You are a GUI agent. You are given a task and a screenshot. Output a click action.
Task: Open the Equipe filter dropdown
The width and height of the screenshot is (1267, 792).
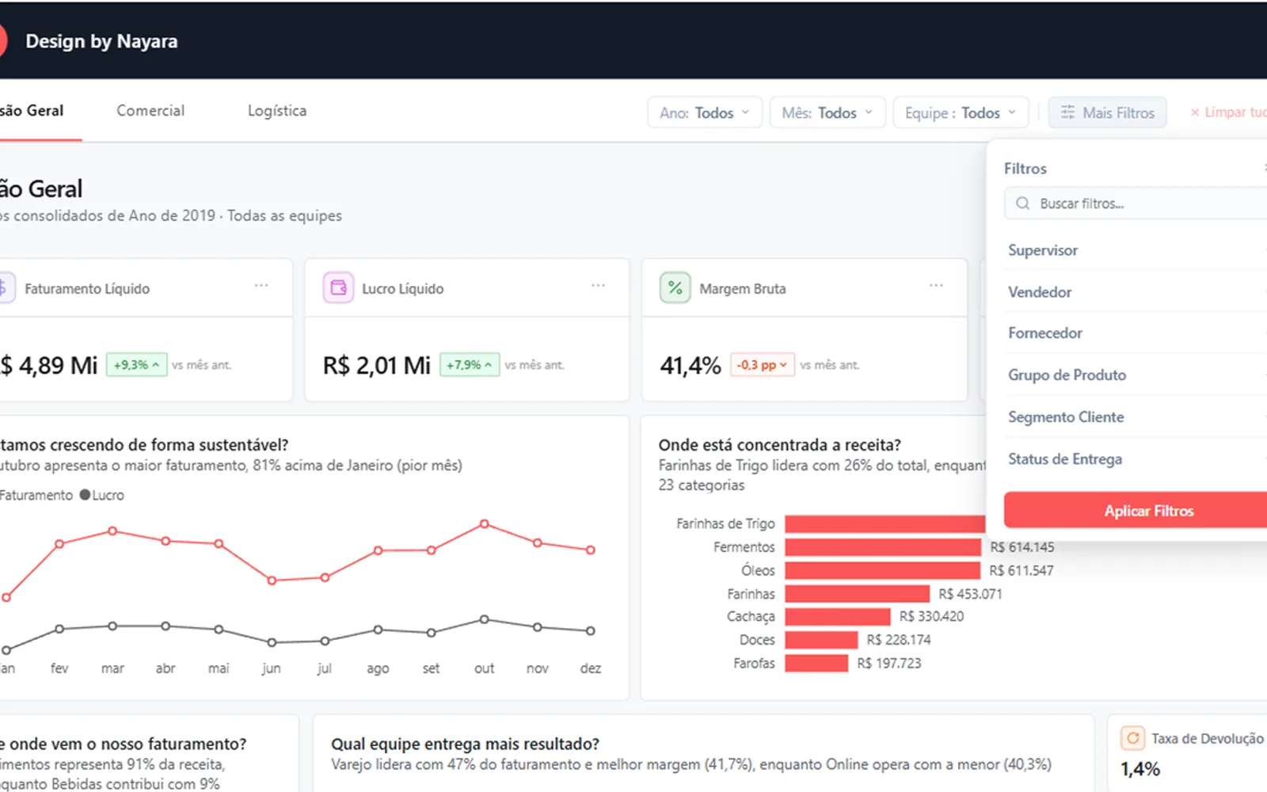coord(961,112)
